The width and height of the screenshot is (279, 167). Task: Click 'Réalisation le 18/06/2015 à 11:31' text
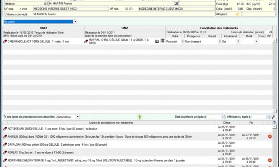186,32
